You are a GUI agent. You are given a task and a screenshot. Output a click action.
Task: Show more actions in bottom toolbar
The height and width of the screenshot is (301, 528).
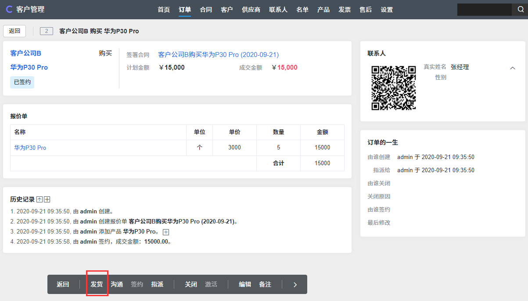coord(295,284)
